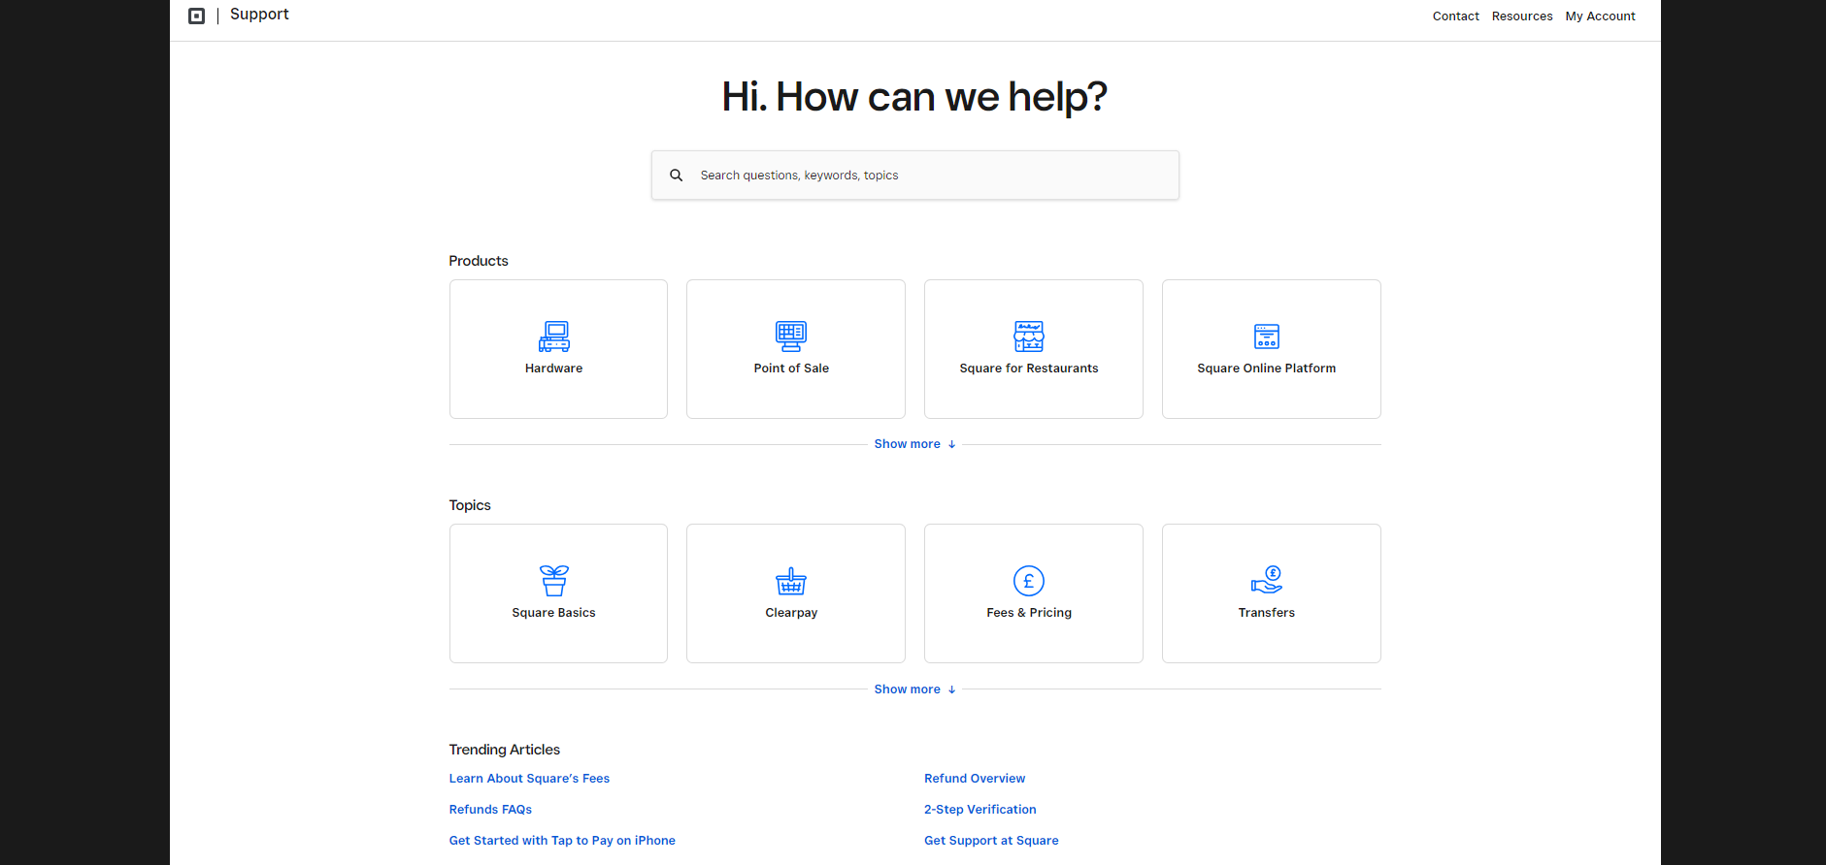This screenshot has height=865, width=1826.
Task: Open the 2-Step Verification article
Action: point(979,810)
